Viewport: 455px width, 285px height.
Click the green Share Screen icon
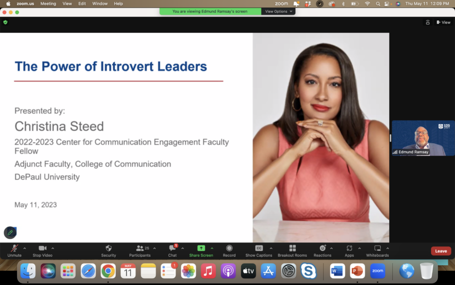pos(201,249)
